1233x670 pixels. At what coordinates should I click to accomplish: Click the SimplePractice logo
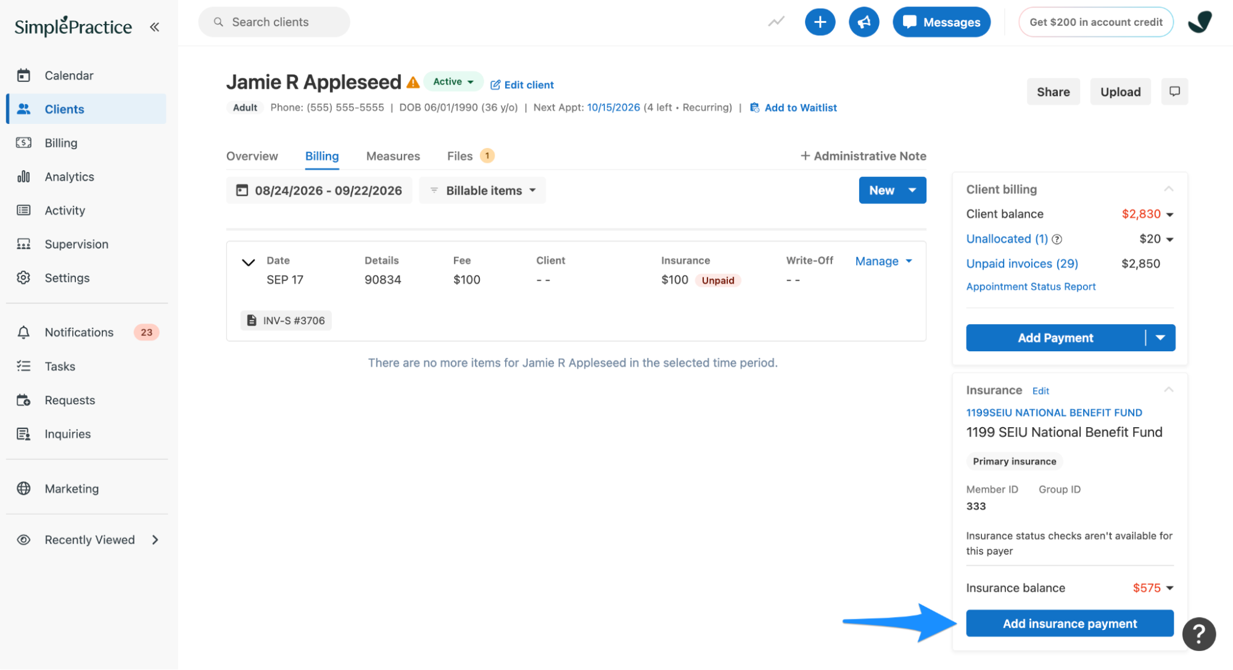click(73, 27)
